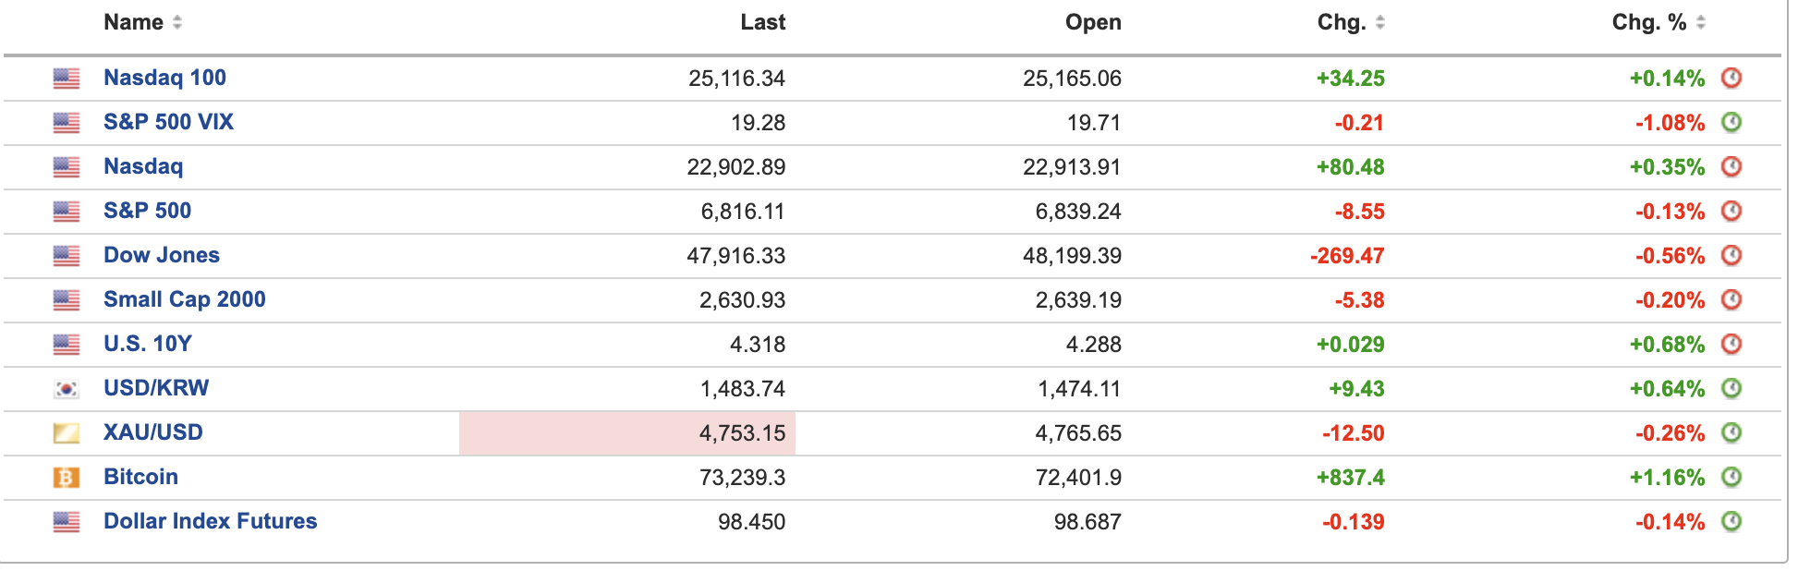
Task: Click the highlighted XAU/USD last price cell
Action: tap(627, 433)
